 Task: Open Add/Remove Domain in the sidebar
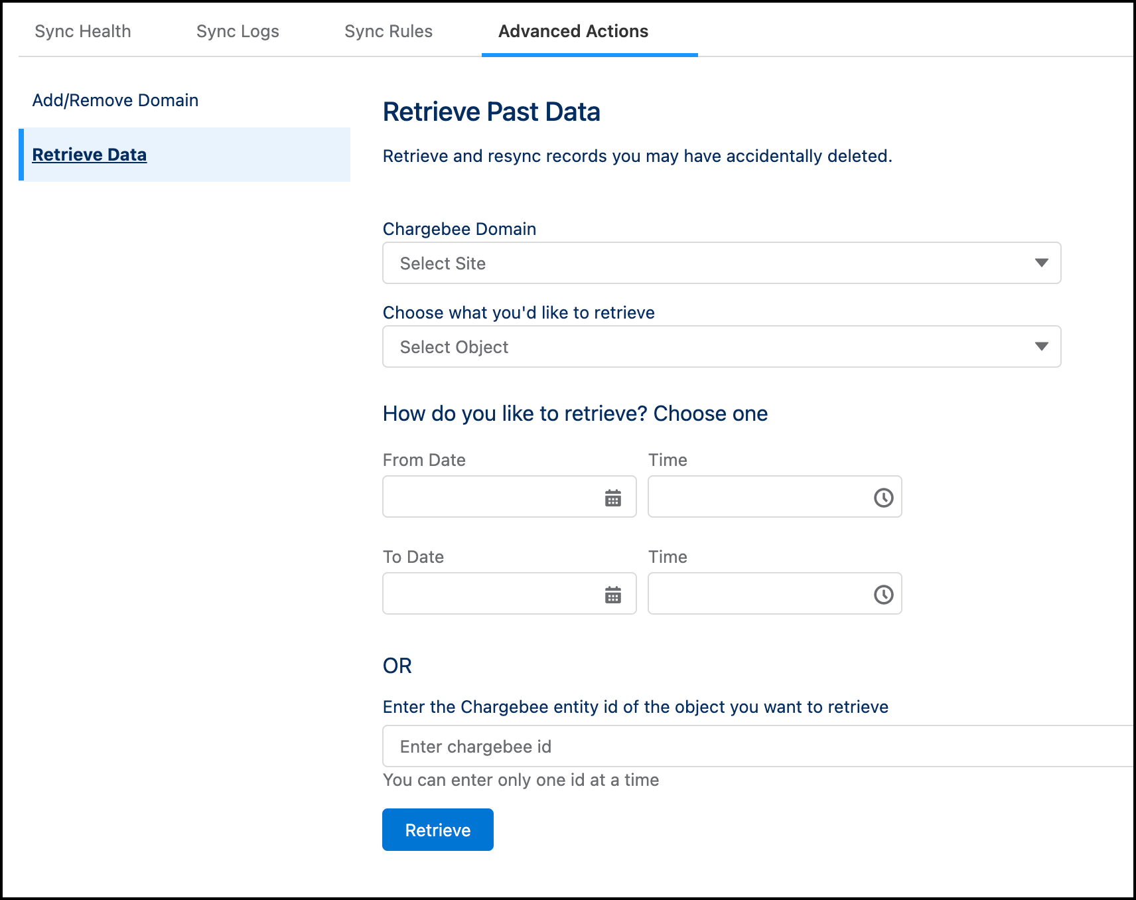[115, 100]
